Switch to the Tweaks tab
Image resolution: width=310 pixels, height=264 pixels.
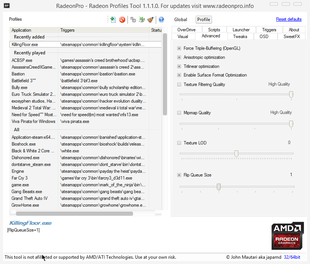pyautogui.click(x=240, y=37)
